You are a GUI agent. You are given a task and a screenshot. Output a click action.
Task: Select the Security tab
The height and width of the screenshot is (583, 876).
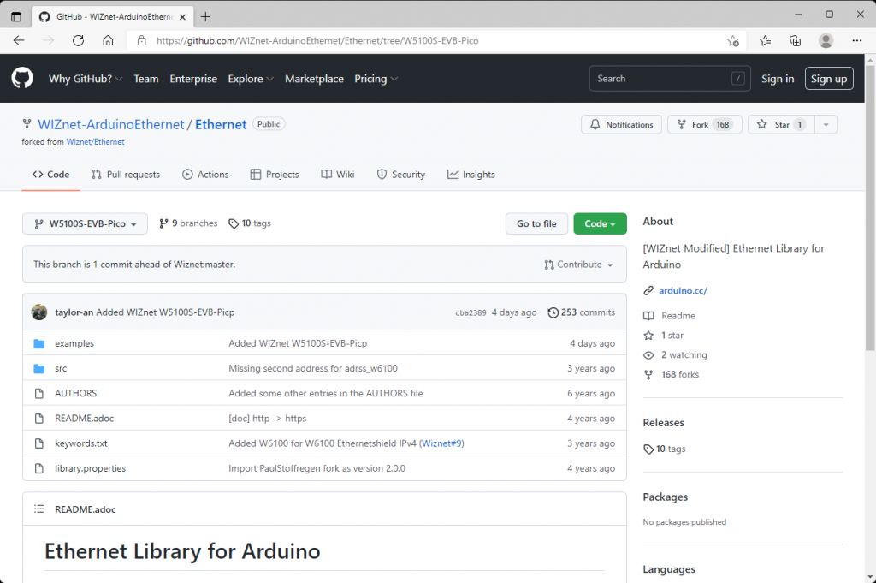(x=401, y=175)
